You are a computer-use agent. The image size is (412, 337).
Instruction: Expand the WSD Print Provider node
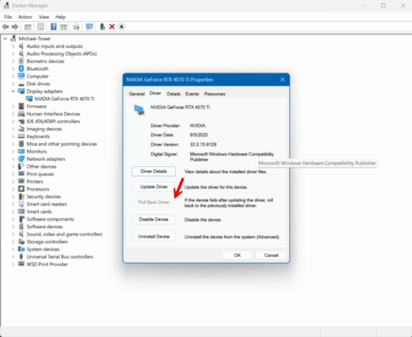(13, 264)
